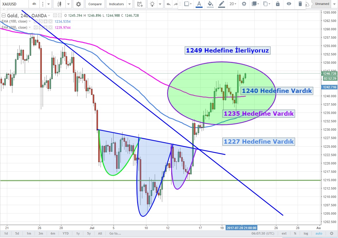Viewport: 338px width, 238px height.
Task: Open drawing settings gear in floating toolbar
Action: tap(244, 4)
